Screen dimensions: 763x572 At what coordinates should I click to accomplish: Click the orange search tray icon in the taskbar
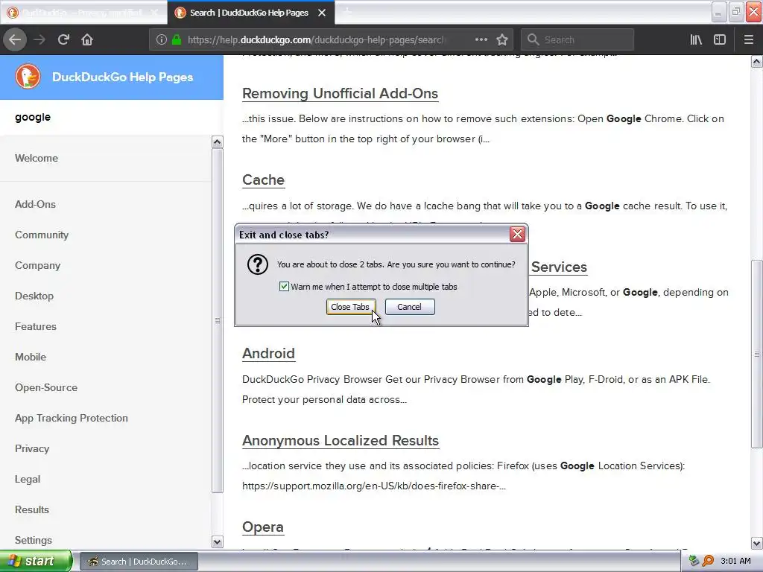point(708,561)
